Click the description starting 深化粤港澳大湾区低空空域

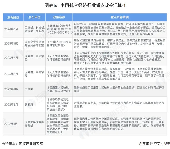point(120,124)
